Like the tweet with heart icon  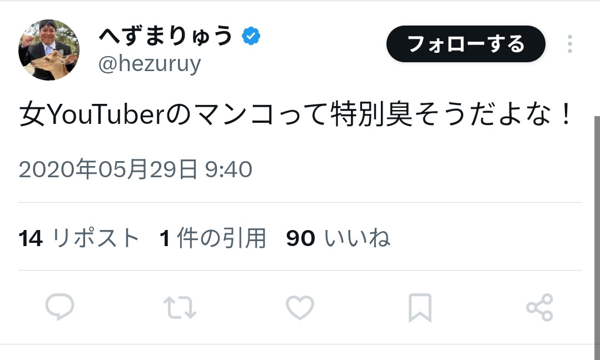300,307
